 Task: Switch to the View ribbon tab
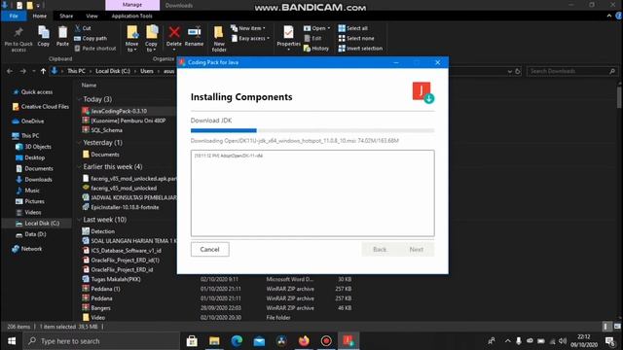tap(92, 16)
